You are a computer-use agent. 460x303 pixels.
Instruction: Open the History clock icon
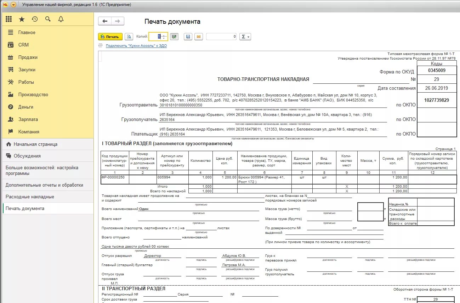point(35,19)
